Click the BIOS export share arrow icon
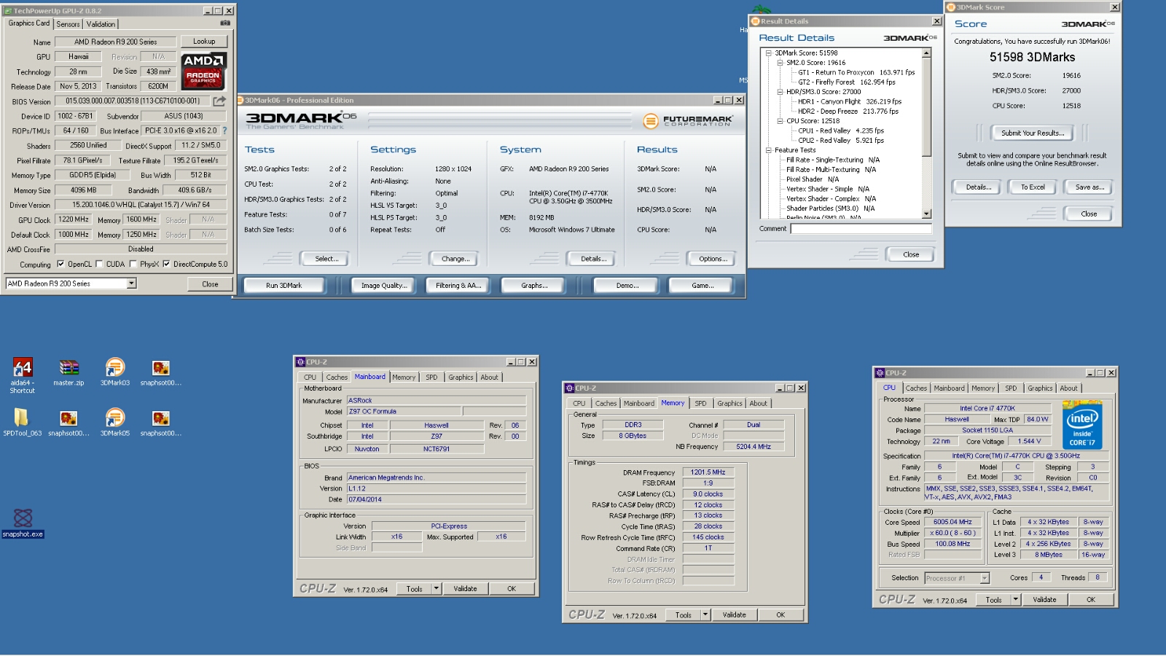This screenshot has width=1166, height=656. [x=219, y=101]
